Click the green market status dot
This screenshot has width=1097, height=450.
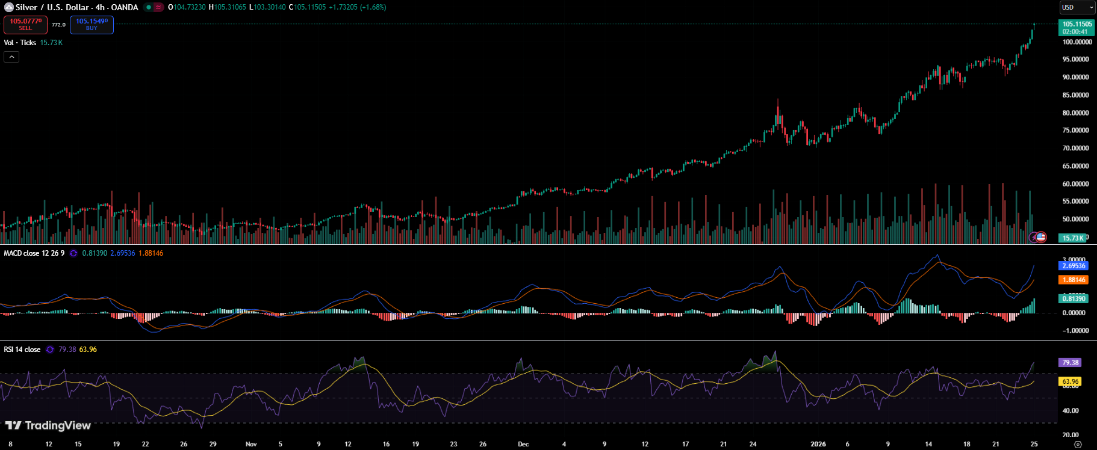tap(148, 7)
